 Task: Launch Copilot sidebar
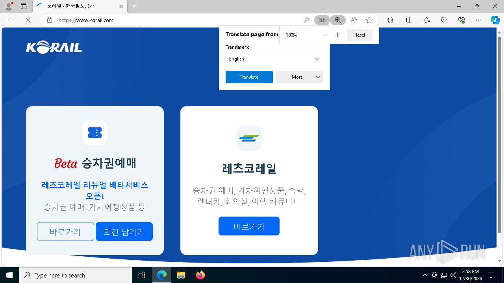pyautogui.click(x=495, y=20)
